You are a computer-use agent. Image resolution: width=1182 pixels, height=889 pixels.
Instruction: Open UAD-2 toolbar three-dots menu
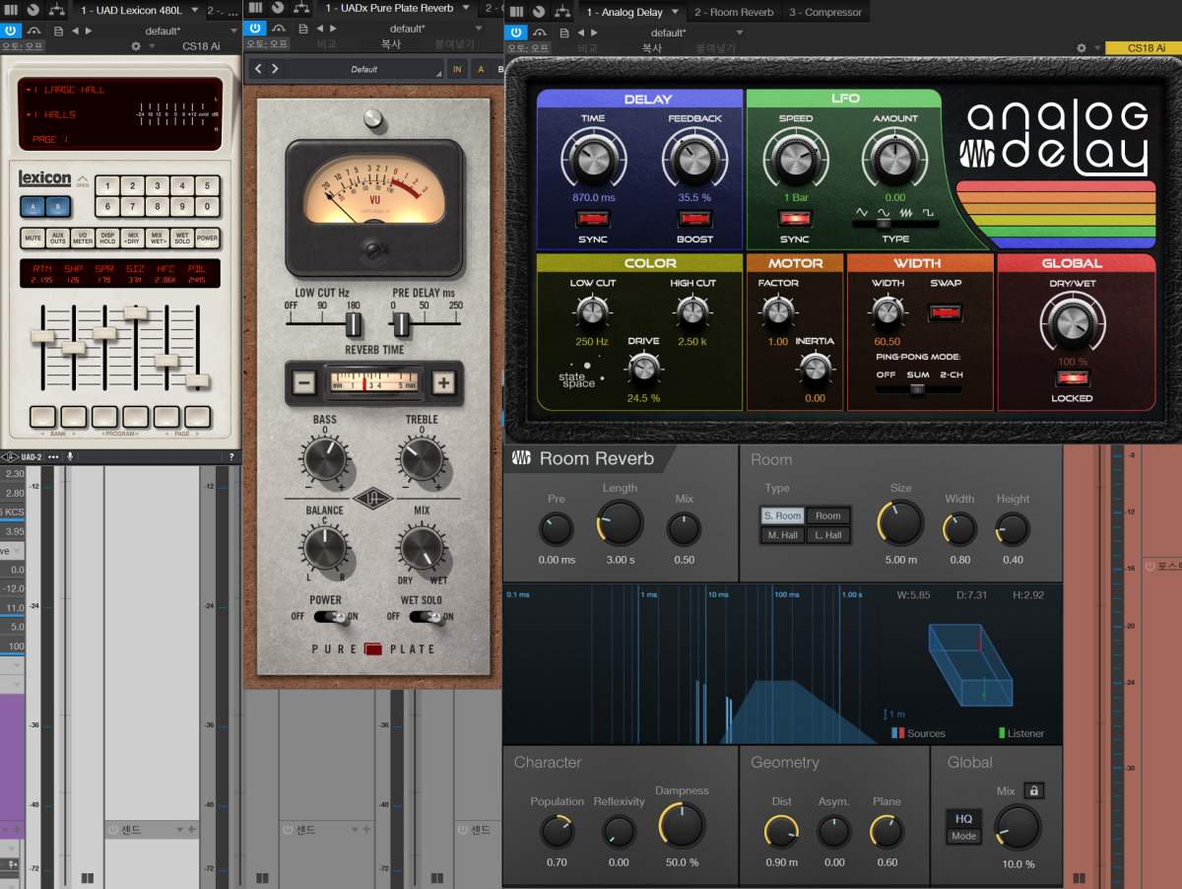53,457
